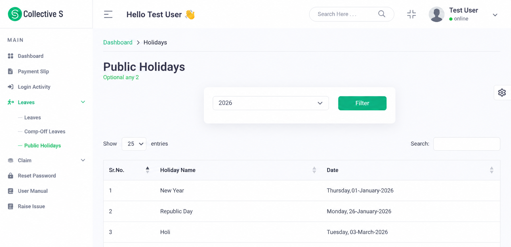Open the settings gear panel
Image resolution: width=511 pixels, height=247 pixels.
point(502,93)
